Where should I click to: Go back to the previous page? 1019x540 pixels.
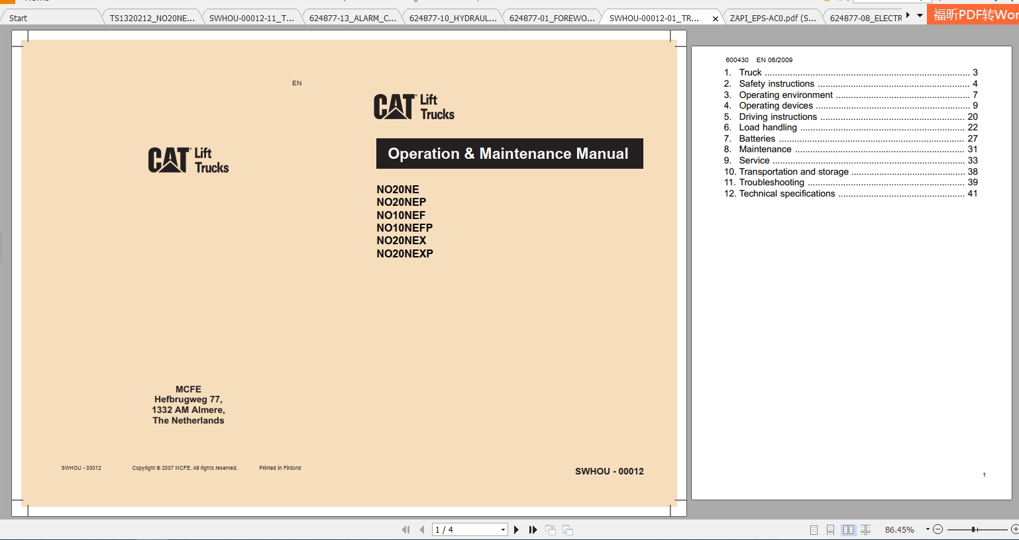422,529
